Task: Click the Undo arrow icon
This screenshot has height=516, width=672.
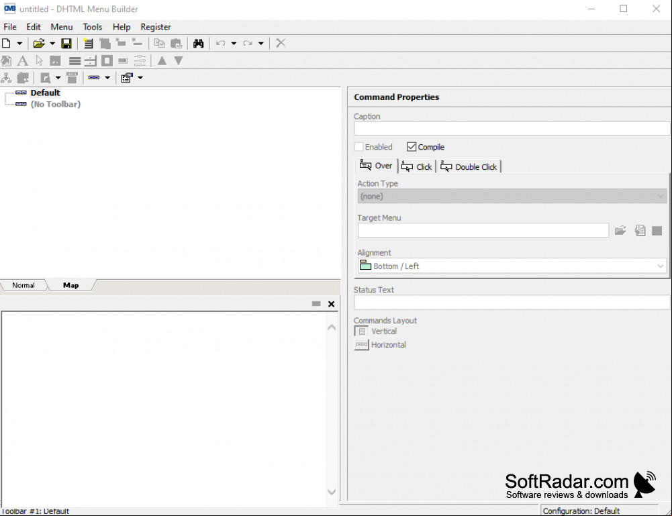Action: (x=221, y=43)
